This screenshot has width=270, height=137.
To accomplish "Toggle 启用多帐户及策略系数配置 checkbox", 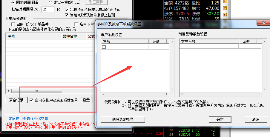I will pyautogui.click(x=32, y=100).
